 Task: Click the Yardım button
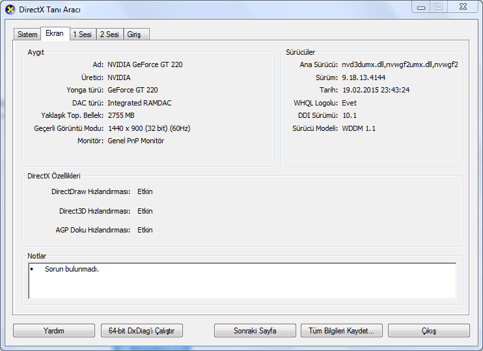click(x=54, y=331)
